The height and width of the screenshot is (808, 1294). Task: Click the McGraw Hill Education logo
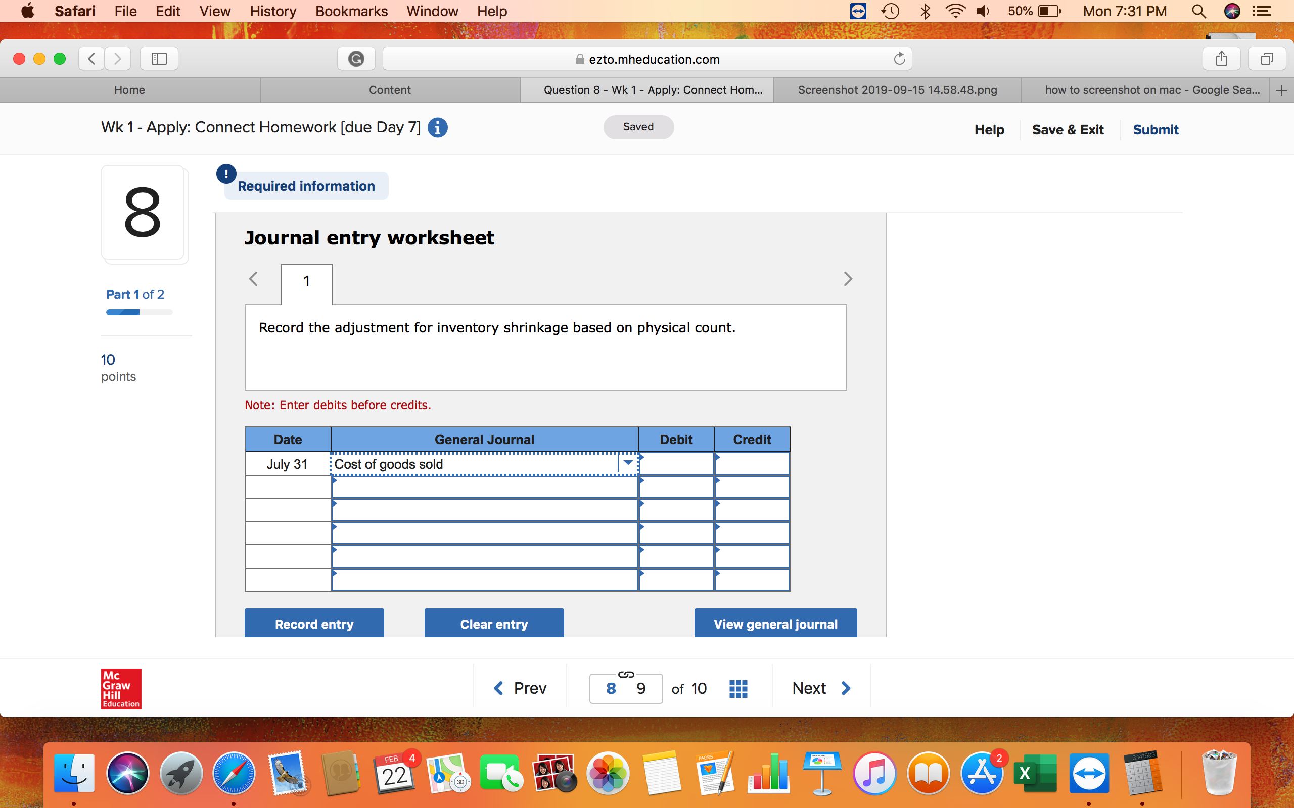120,688
